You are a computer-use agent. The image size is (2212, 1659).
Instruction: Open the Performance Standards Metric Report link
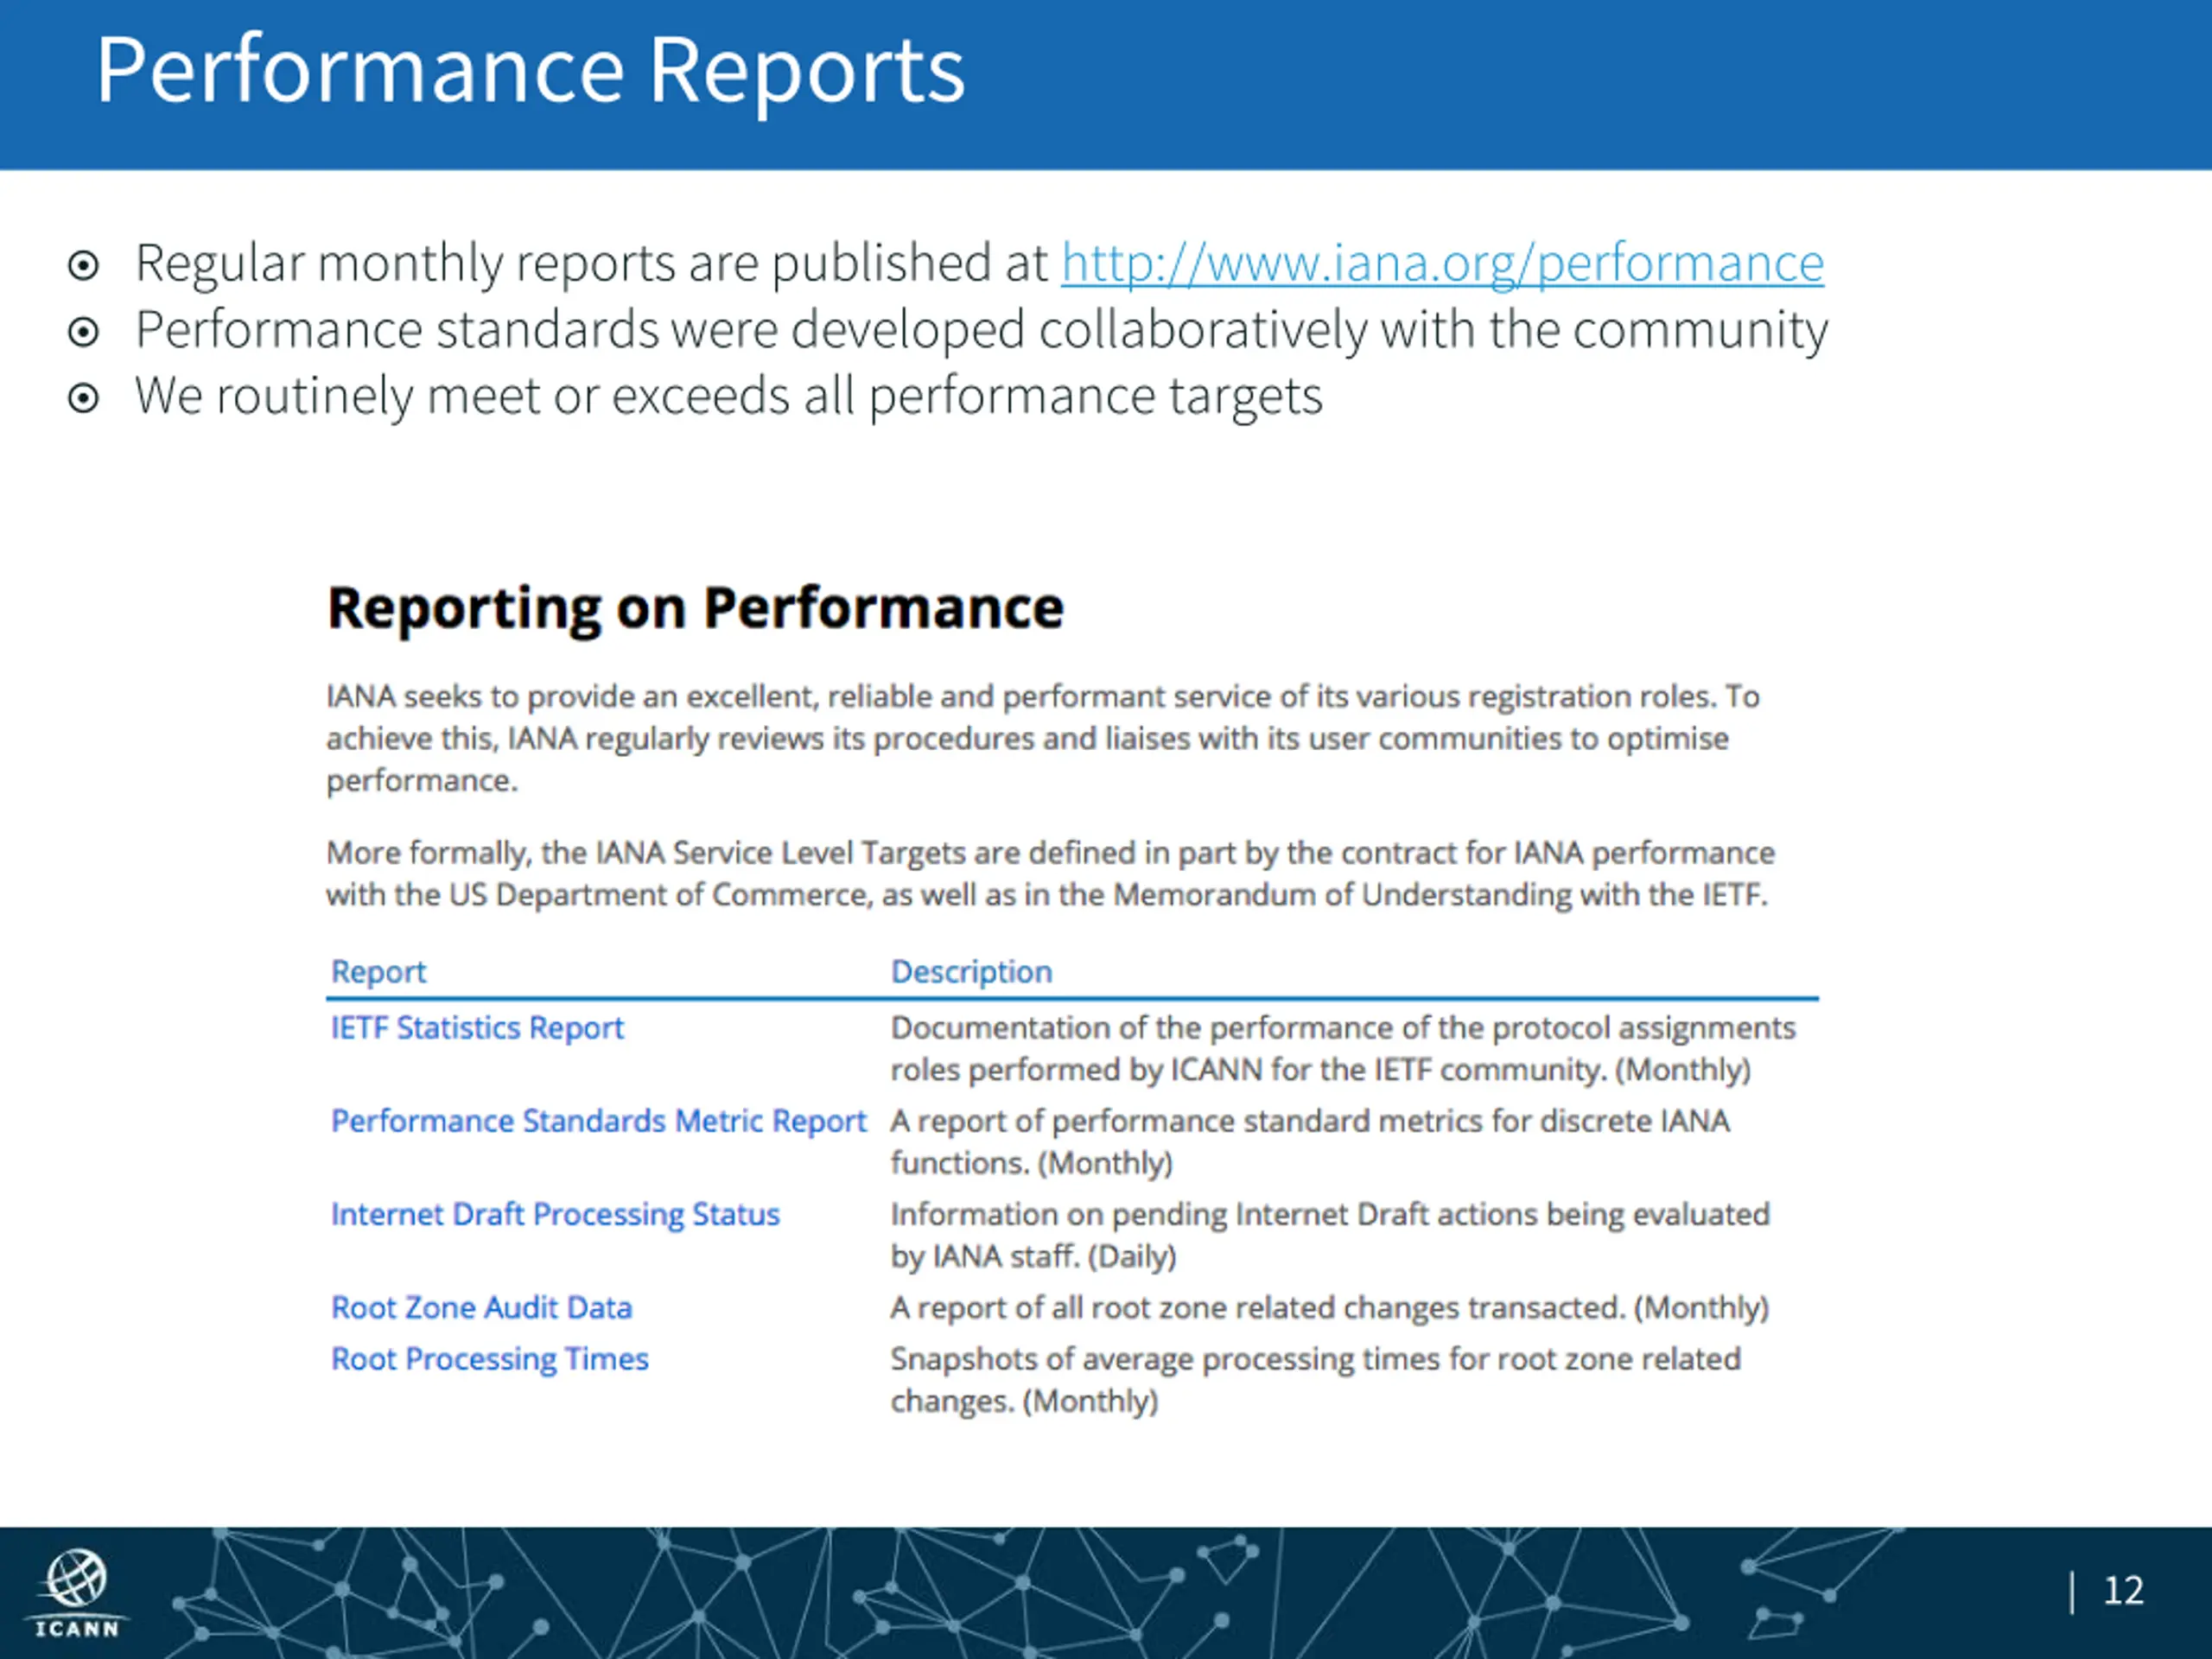pos(598,1121)
